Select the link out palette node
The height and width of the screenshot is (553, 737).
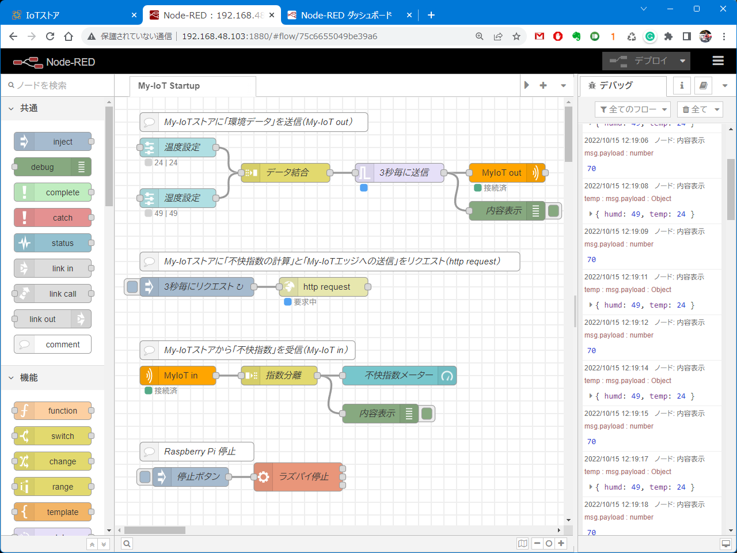coord(52,319)
